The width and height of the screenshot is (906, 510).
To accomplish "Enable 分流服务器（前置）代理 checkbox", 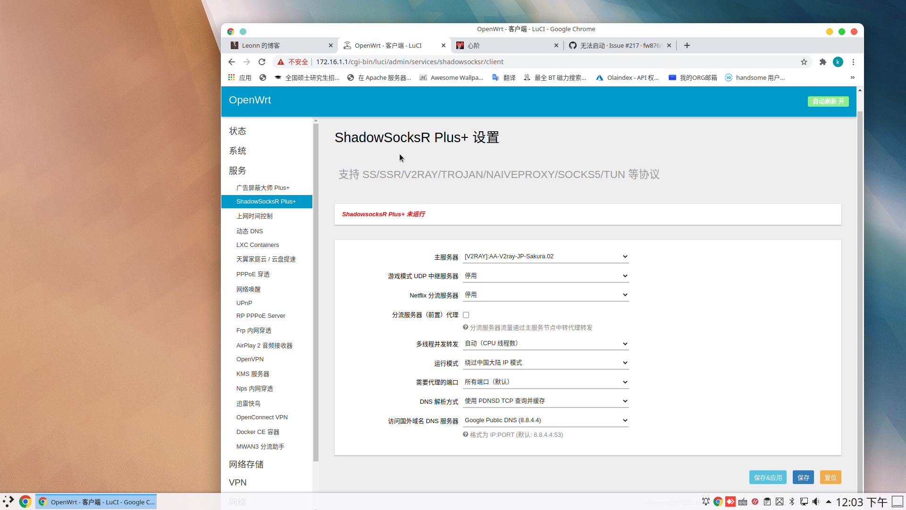I will click(x=466, y=314).
